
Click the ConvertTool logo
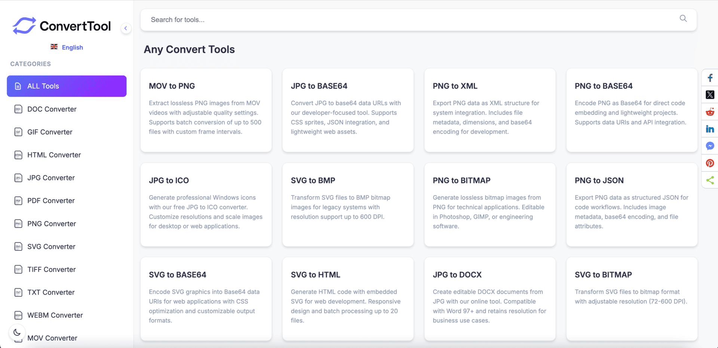62,26
